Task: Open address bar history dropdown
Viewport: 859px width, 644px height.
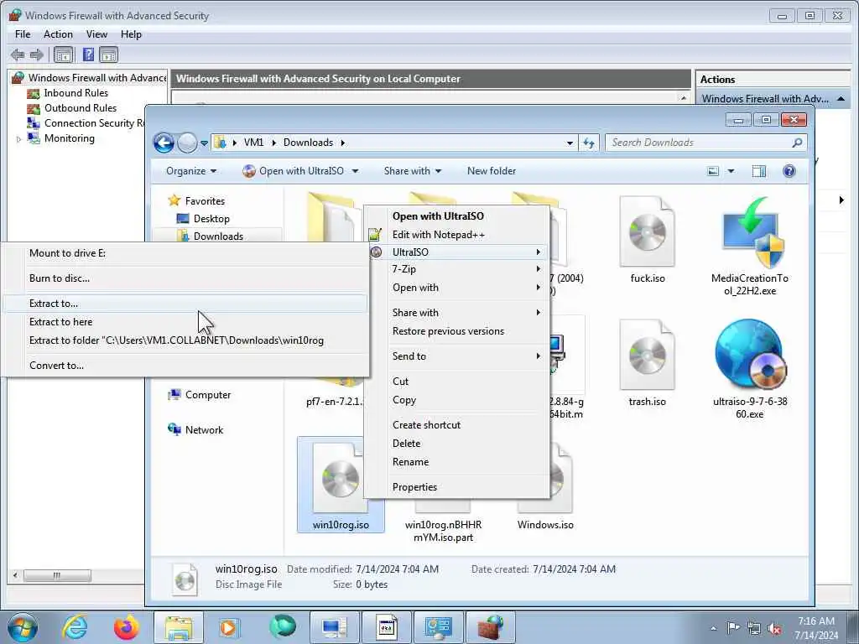Action: [x=570, y=143]
